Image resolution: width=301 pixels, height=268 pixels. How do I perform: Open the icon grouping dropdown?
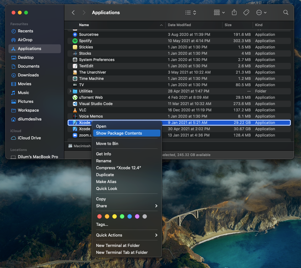pyautogui.click(x=218, y=12)
